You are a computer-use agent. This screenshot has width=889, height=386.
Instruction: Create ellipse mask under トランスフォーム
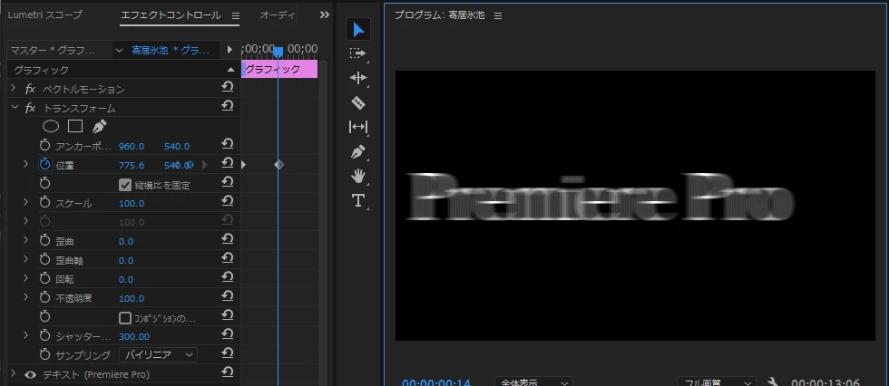[51, 126]
